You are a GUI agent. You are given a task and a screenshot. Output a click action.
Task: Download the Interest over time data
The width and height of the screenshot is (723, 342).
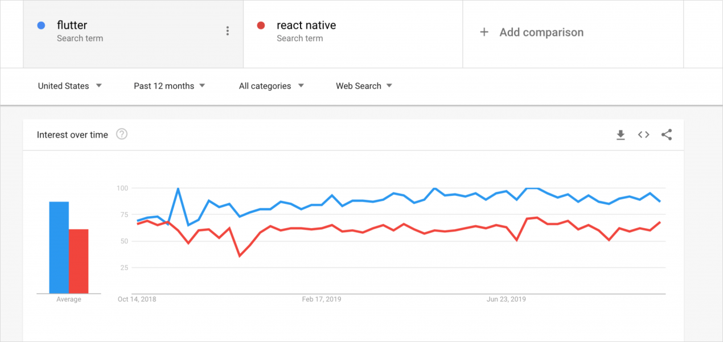(621, 135)
